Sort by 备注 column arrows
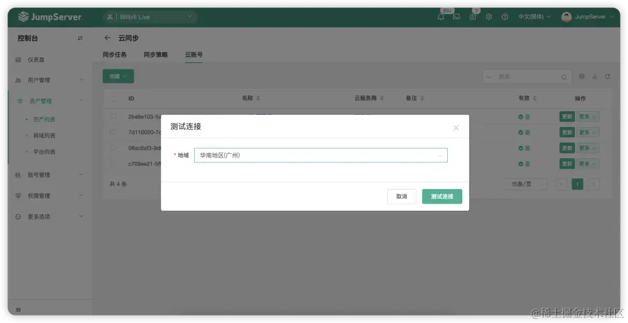 (x=422, y=98)
